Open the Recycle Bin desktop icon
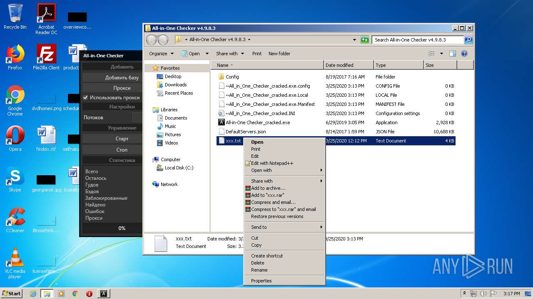The width and height of the screenshot is (533, 299). (x=15, y=17)
